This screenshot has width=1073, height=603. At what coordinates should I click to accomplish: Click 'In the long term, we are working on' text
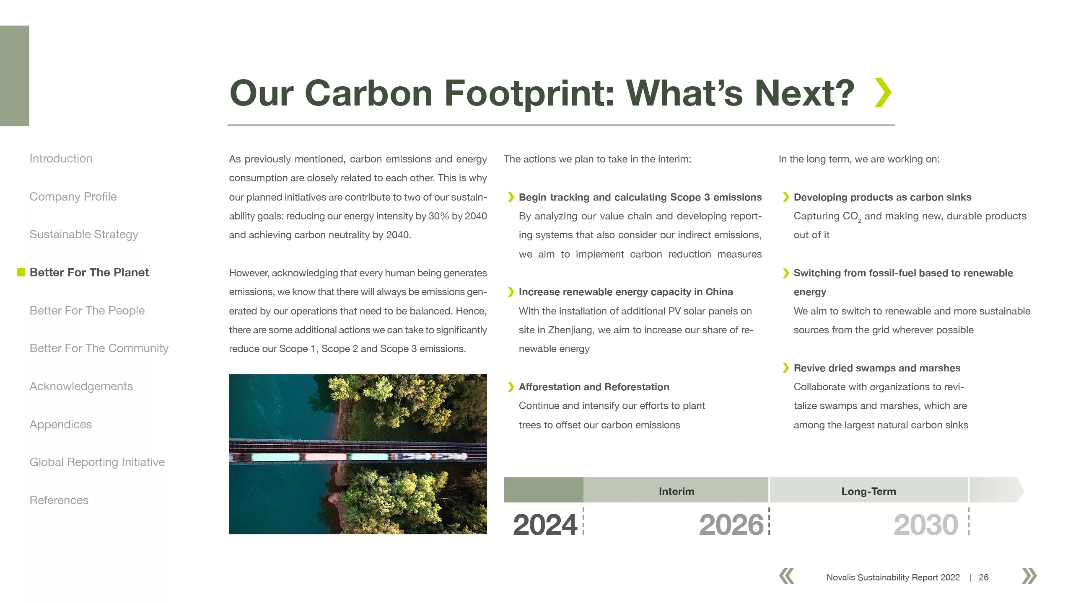click(x=859, y=159)
